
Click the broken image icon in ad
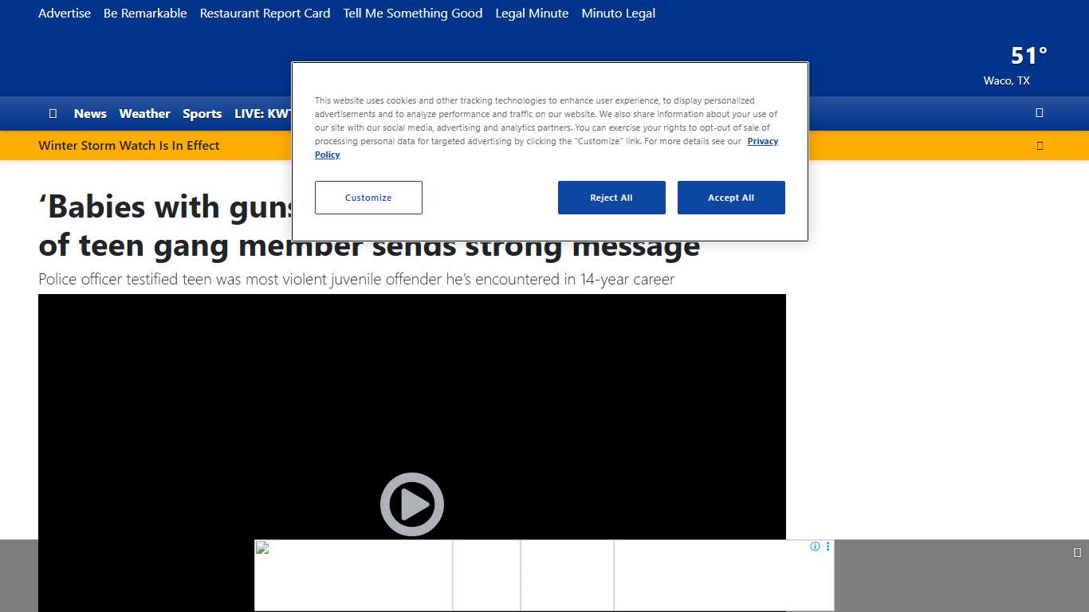pyautogui.click(x=262, y=547)
